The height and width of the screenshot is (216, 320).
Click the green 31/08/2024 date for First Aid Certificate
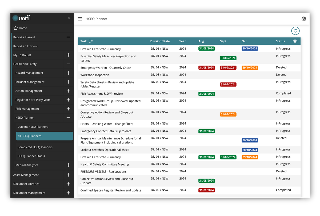click(x=206, y=49)
